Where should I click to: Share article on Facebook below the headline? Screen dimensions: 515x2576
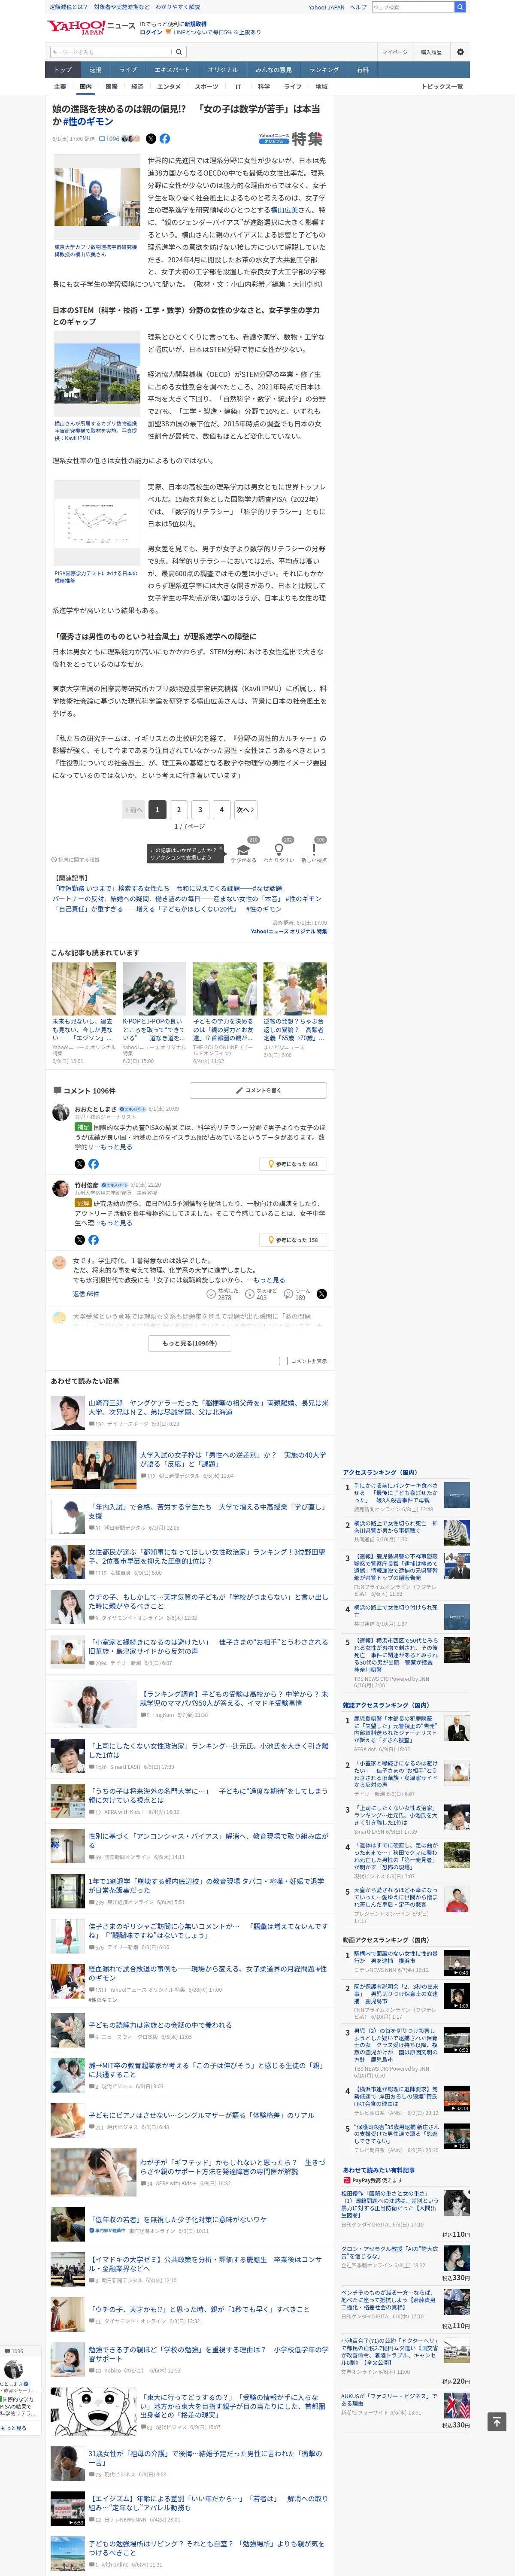click(x=164, y=139)
